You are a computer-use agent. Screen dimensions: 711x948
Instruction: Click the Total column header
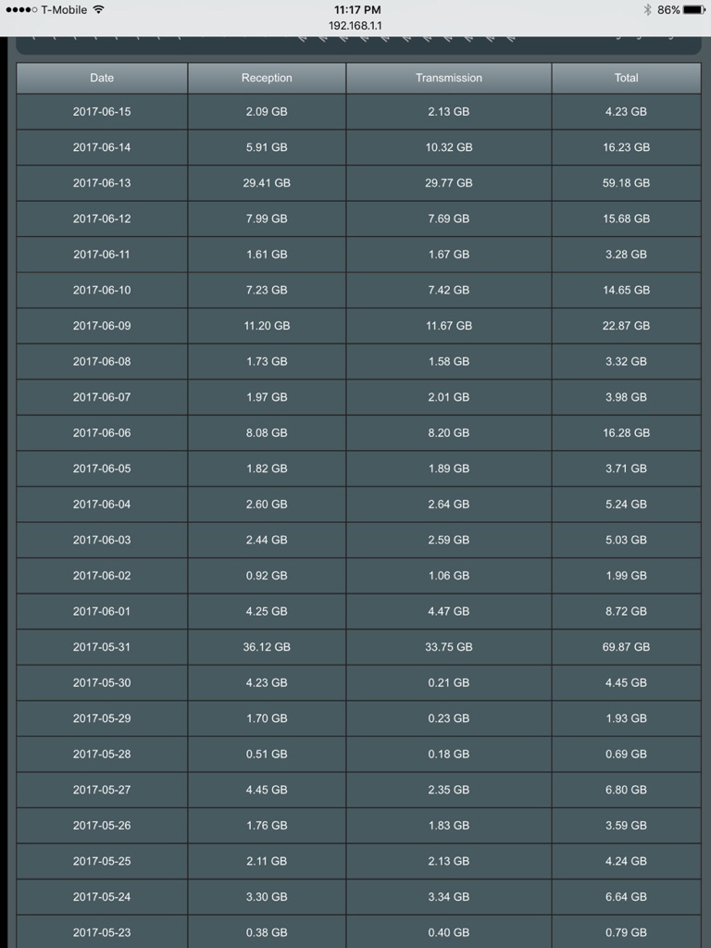pyautogui.click(x=627, y=78)
